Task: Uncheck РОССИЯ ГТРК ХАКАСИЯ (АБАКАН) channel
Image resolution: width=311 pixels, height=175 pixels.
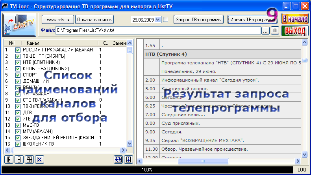Action: 18,50
